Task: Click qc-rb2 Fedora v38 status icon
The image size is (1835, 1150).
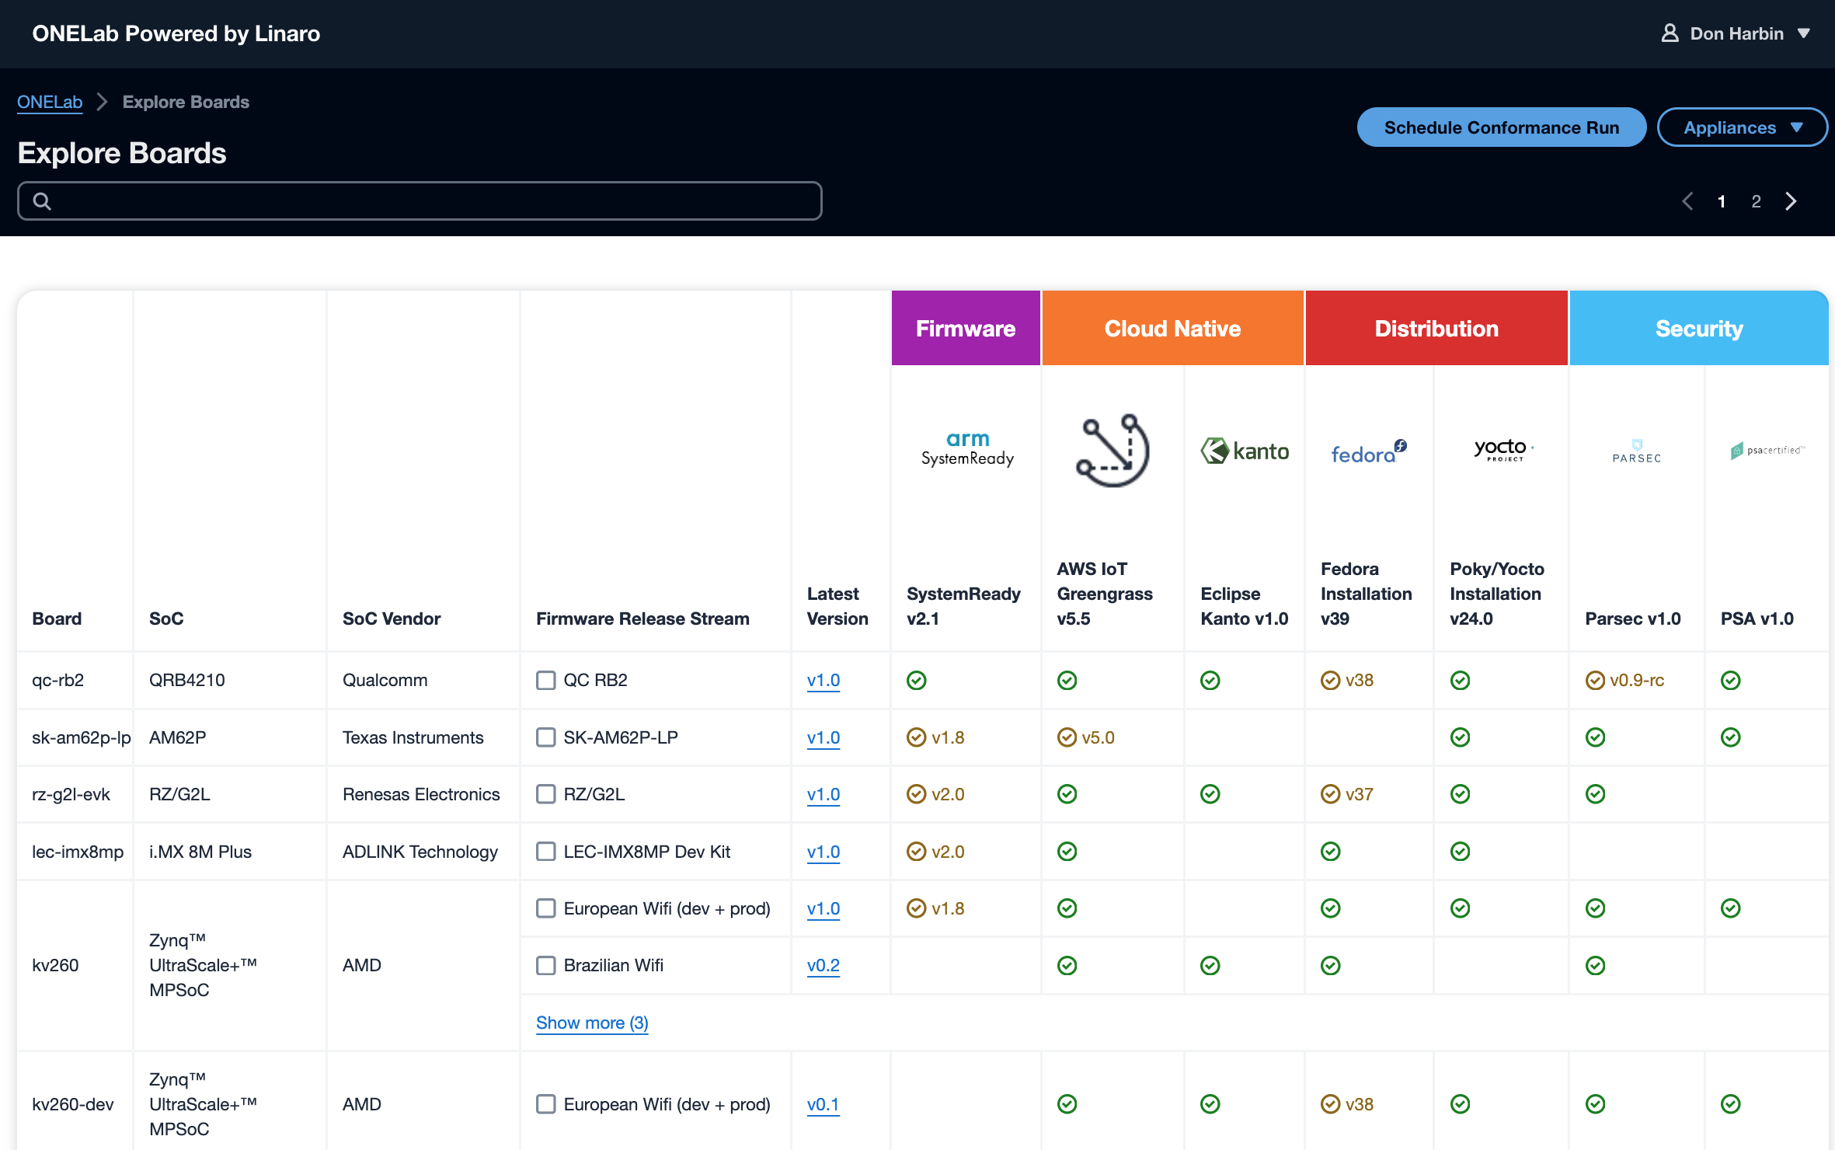Action: tap(1331, 681)
